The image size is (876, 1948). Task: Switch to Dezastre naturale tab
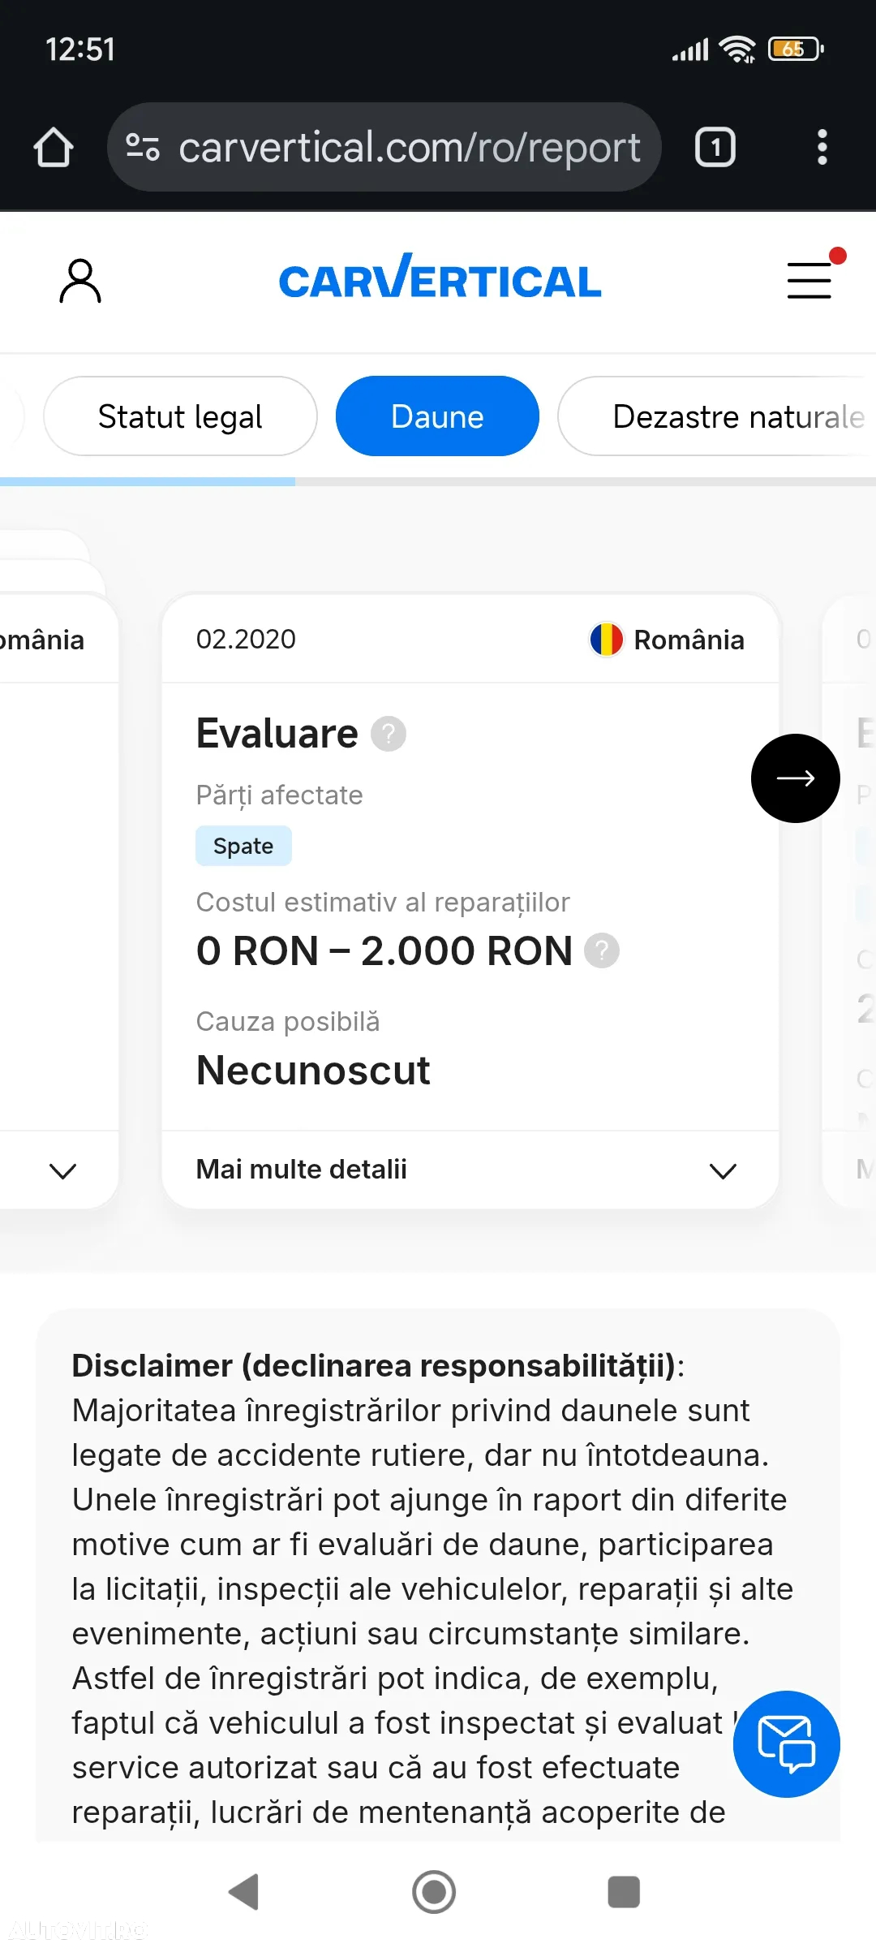[x=718, y=416]
